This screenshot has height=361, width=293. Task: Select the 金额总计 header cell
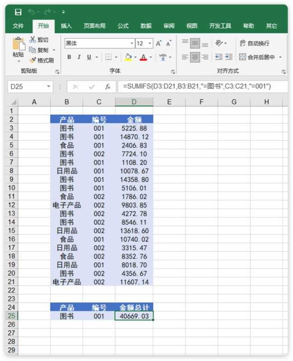134,307
